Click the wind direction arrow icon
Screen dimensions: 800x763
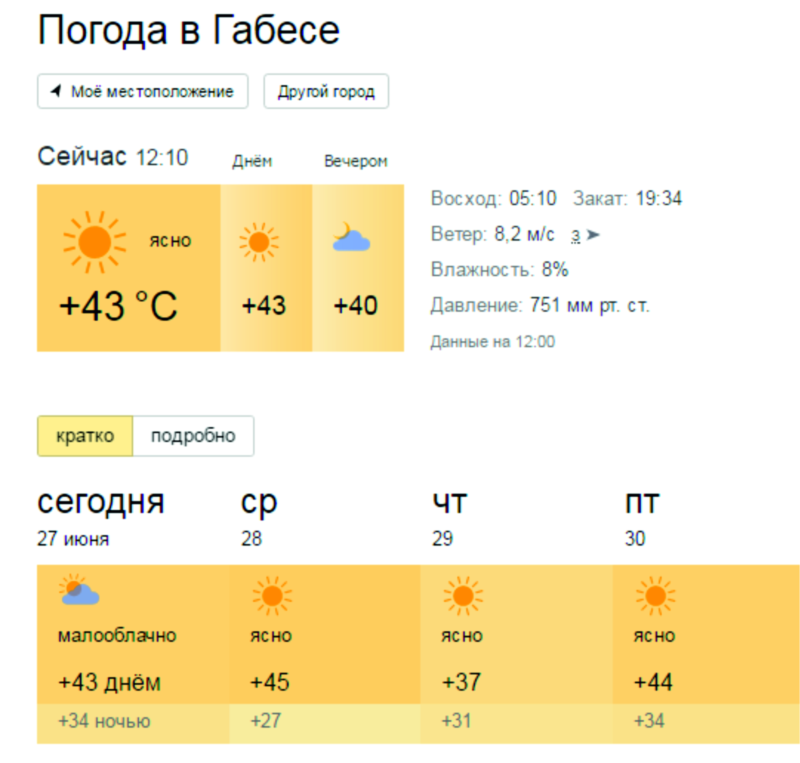coord(593,234)
